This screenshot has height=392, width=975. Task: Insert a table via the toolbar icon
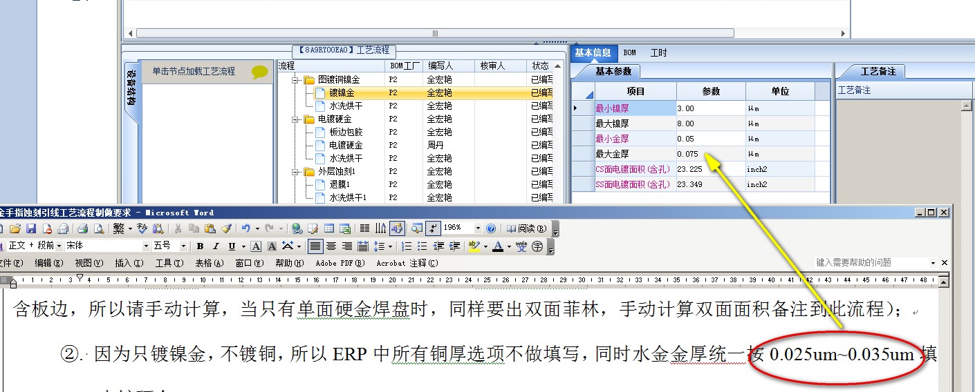click(329, 228)
